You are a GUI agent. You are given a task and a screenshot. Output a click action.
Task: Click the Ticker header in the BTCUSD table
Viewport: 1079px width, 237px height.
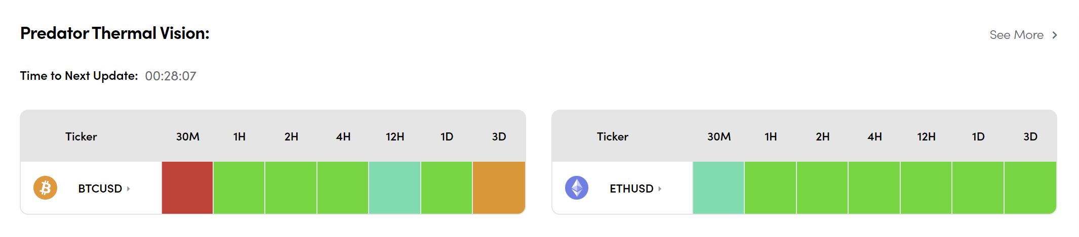81,136
